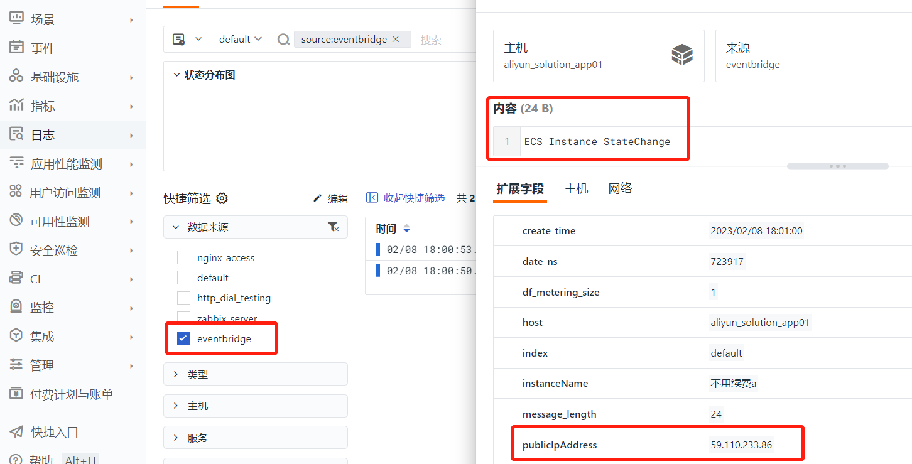
Task: Click the 指标 metrics chart icon
Action: (x=16, y=105)
